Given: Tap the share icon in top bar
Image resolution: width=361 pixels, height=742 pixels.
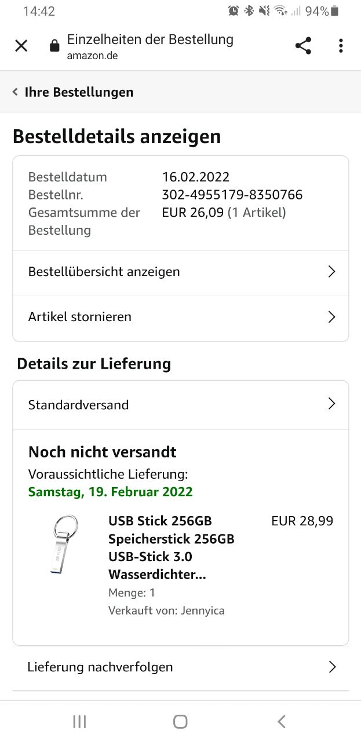Looking at the screenshot, I should tap(303, 46).
